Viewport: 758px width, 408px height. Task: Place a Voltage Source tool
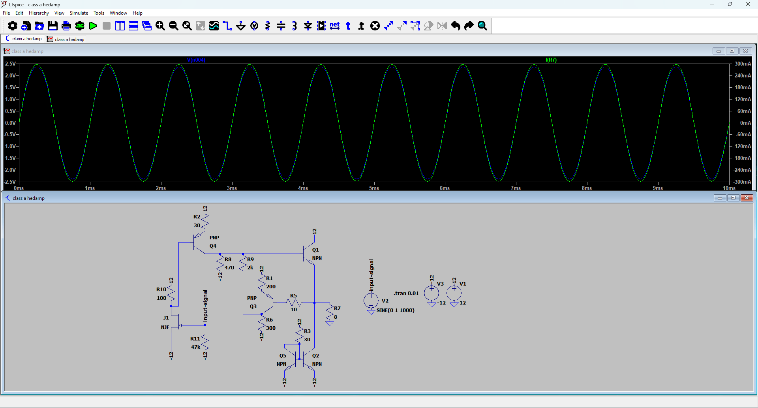pyautogui.click(x=254, y=26)
